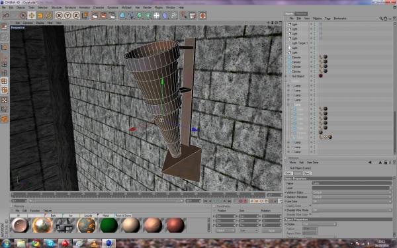
Task: Toggle the Z axis lock
Action: (76, 16)
